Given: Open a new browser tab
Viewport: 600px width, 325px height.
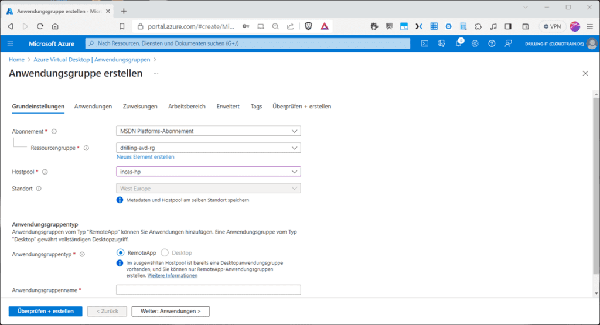Looking at the screenshot, I should 124,11.
